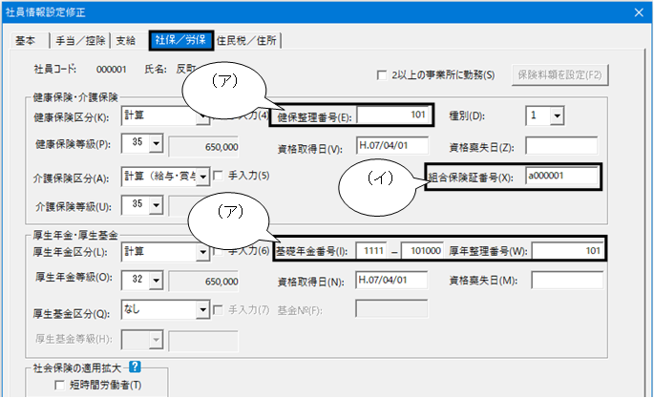The width and height of the screenshot is (654, 398).
Task: Expand the 厚生年金区分(L) dropdown
Action: pos(202,252)
